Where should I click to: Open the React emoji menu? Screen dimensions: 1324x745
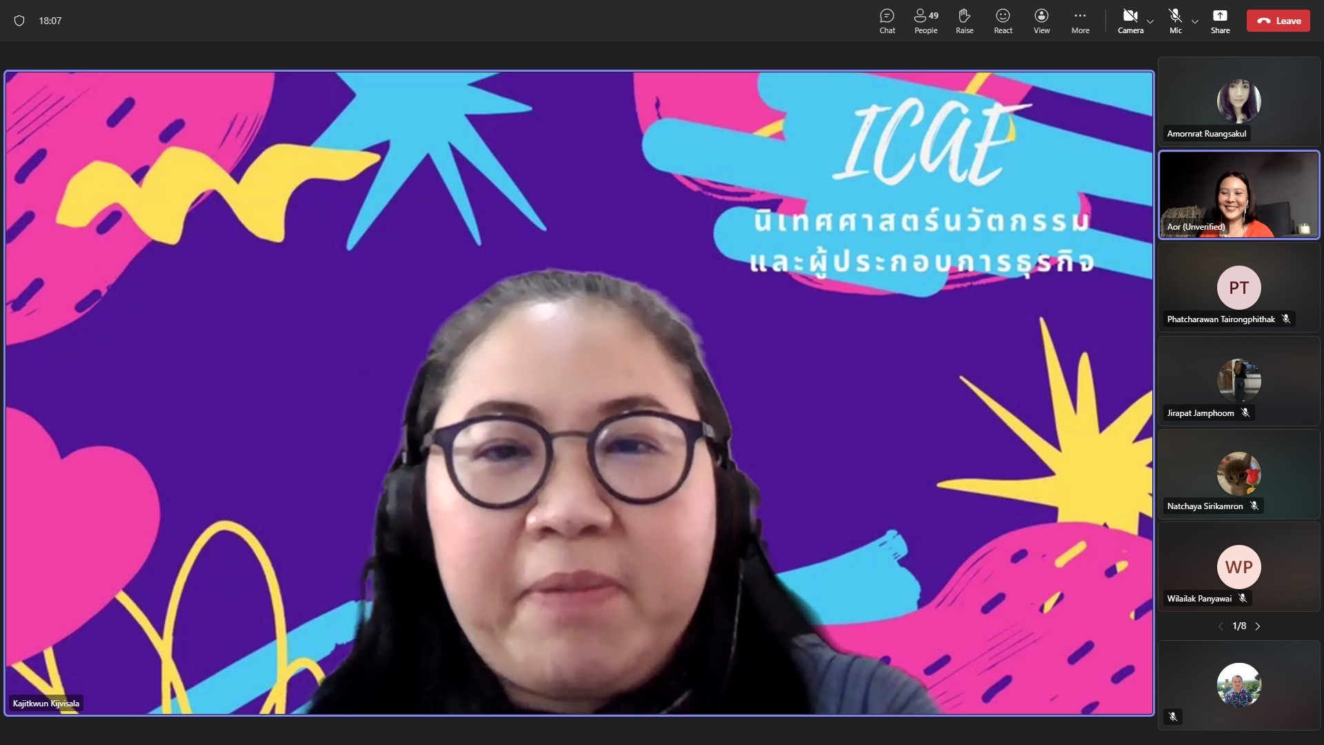1003,21
